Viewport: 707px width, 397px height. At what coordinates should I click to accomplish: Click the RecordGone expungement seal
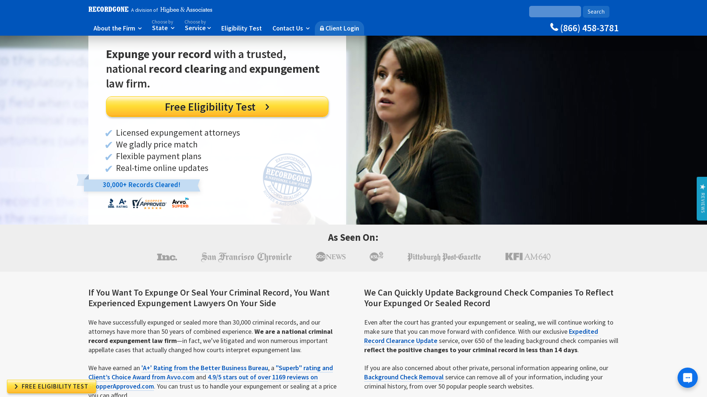click(x=287, y=179)
